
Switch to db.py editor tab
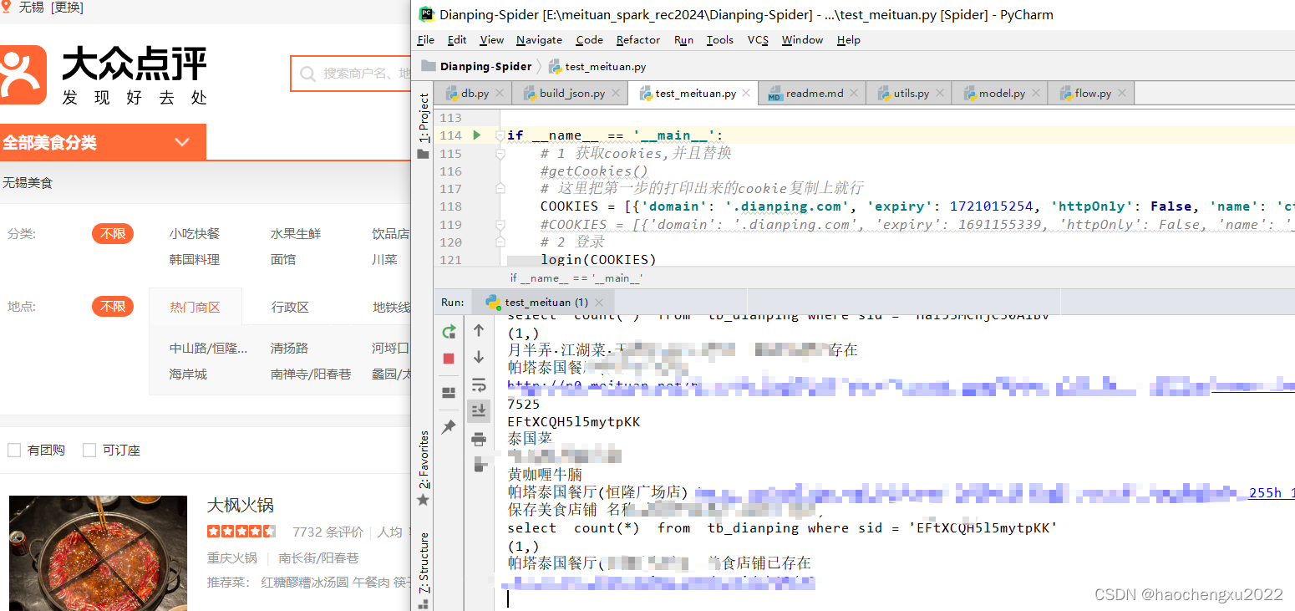pos(473,93)
